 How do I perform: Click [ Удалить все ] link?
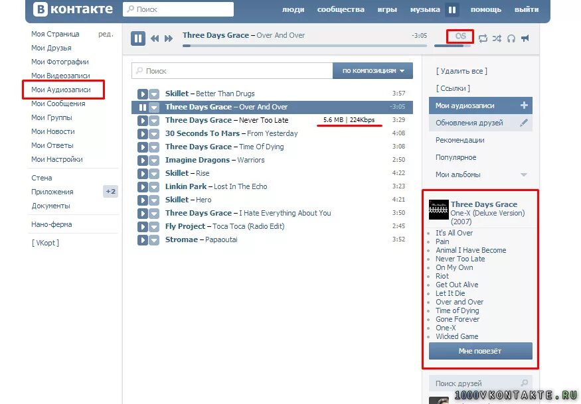pos(461,71)
